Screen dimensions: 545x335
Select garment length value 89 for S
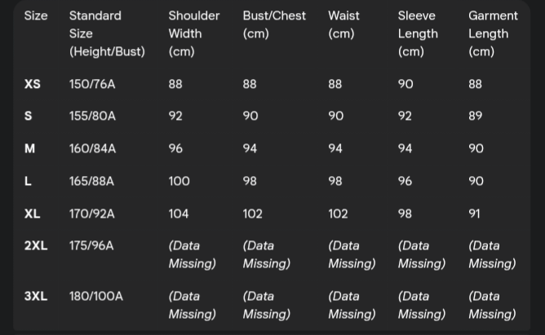click(476, 116)
